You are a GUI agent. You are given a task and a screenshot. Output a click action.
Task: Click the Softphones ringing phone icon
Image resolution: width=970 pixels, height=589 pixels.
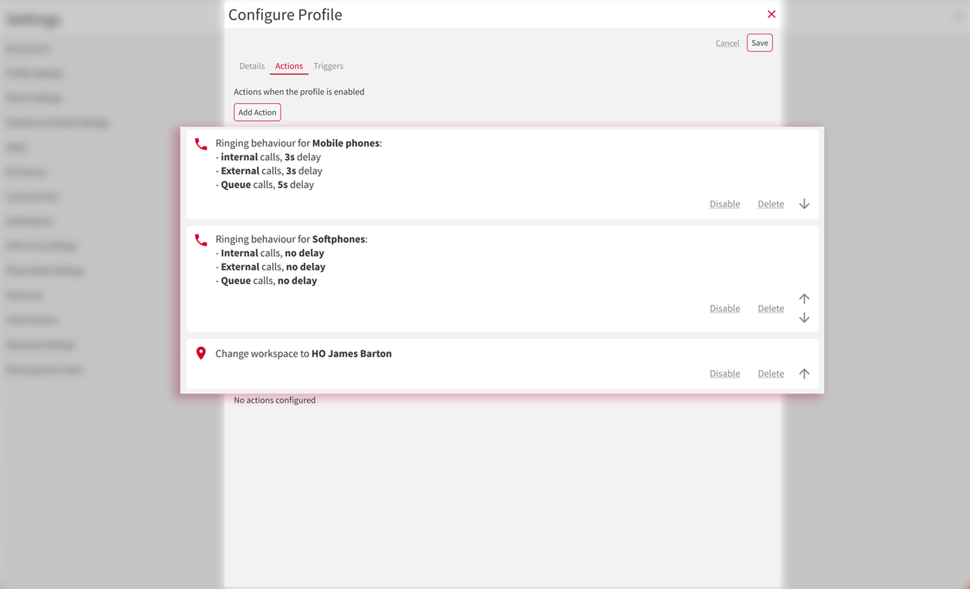pos(201,240)
